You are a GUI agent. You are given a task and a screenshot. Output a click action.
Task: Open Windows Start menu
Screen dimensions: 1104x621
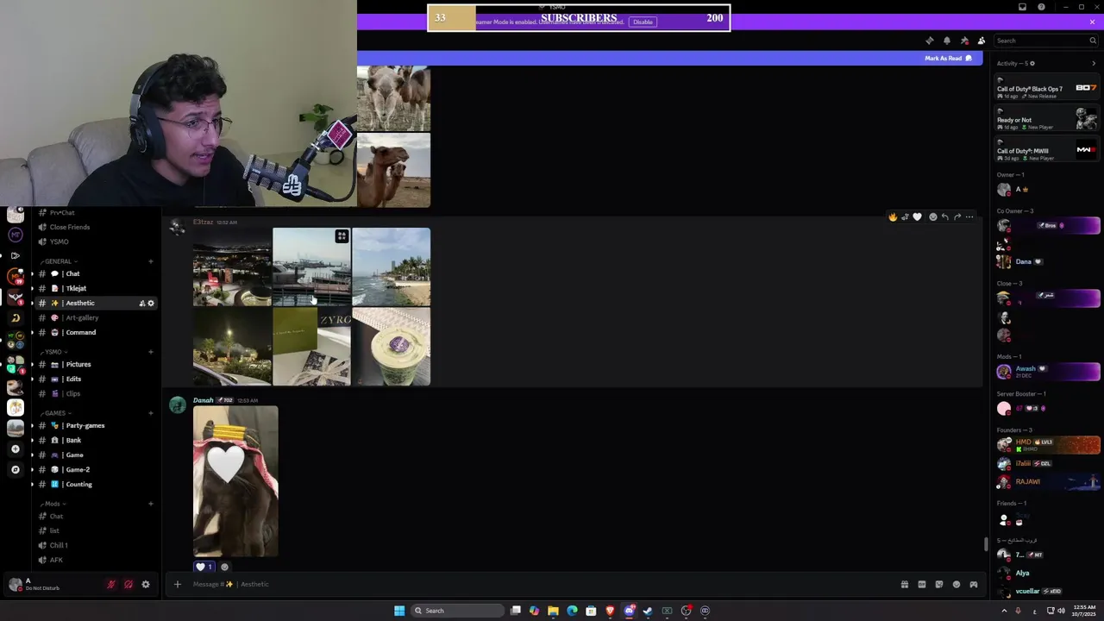coord(399,611)
